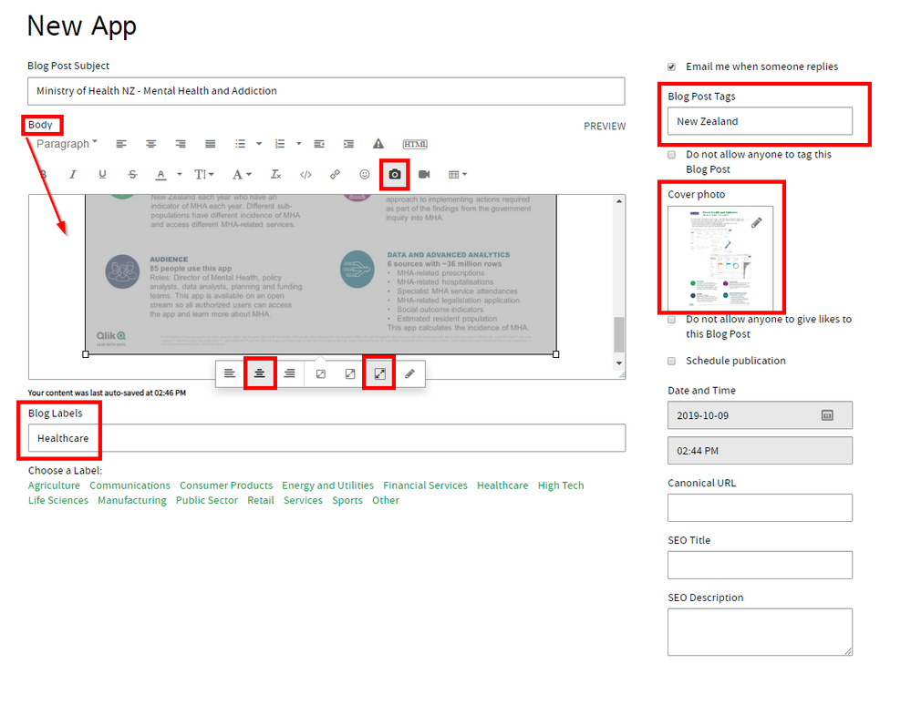Choose the Energy and Utilities label

point(327,485)
